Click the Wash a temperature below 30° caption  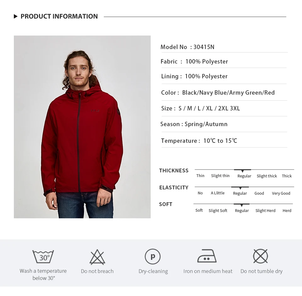point(43,274)
